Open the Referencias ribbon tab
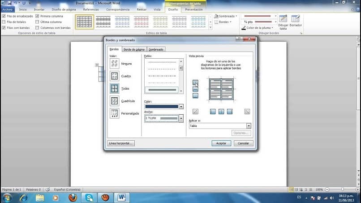The image size is (361, 203). [x=91, y=10]
